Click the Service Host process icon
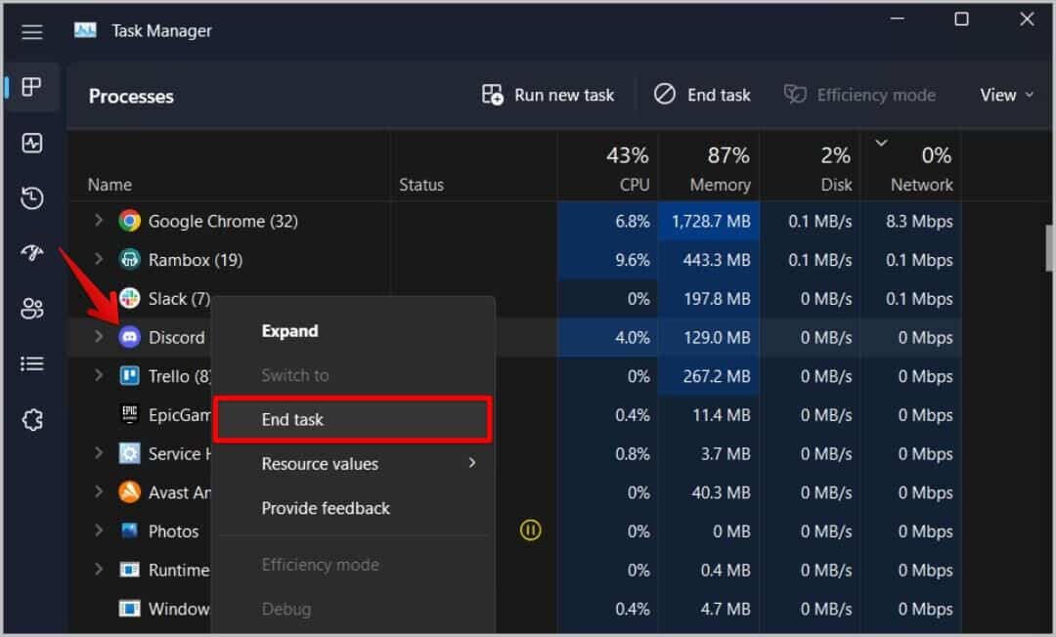1056x637 pixels. point(129,452)
